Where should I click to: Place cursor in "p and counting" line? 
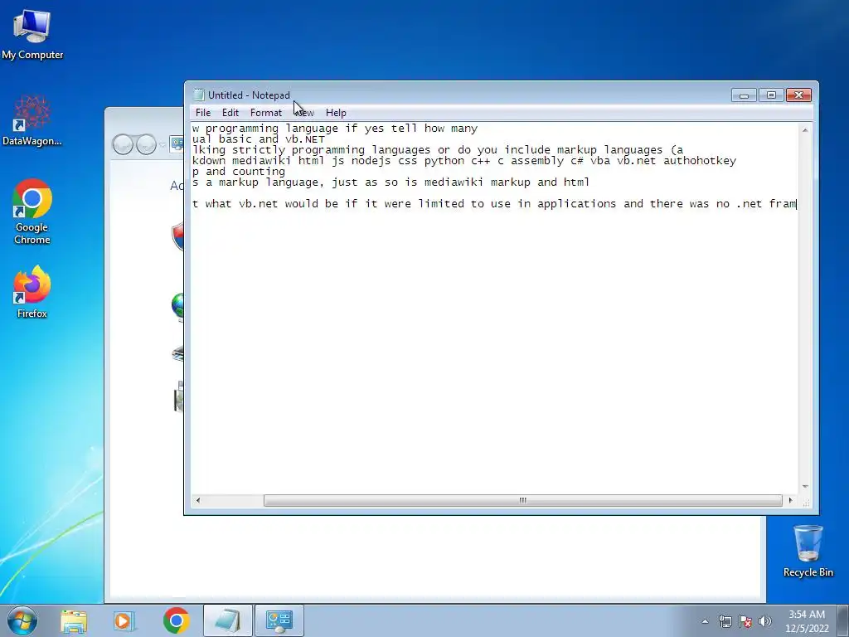point(239,172)
